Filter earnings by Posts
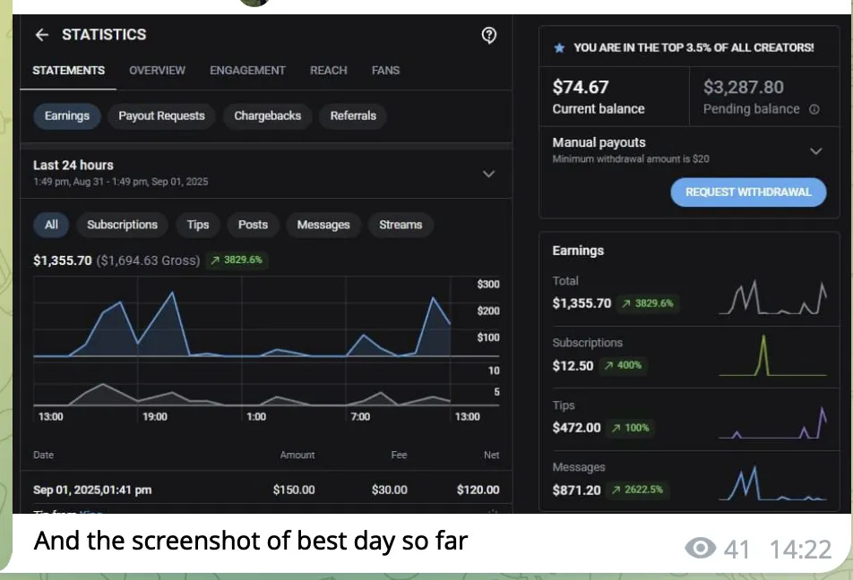The width and height of the screenshot is (853, 580). tap(253, 225)
